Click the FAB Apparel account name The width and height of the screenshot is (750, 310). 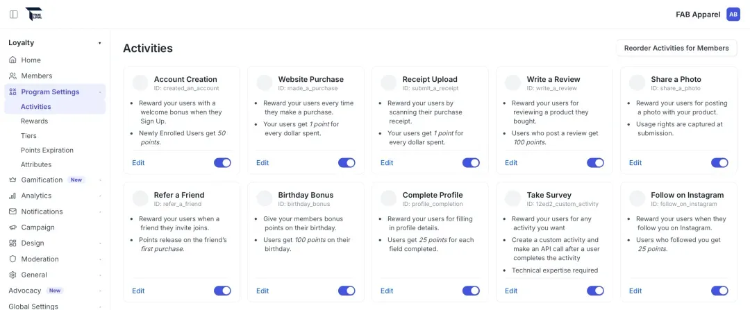(698, 15)
